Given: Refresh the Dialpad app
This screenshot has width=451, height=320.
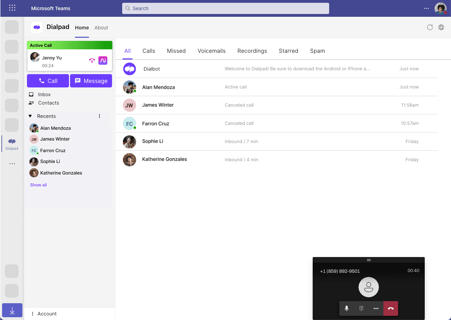Looking at the screenshot, I should [430, 27].
